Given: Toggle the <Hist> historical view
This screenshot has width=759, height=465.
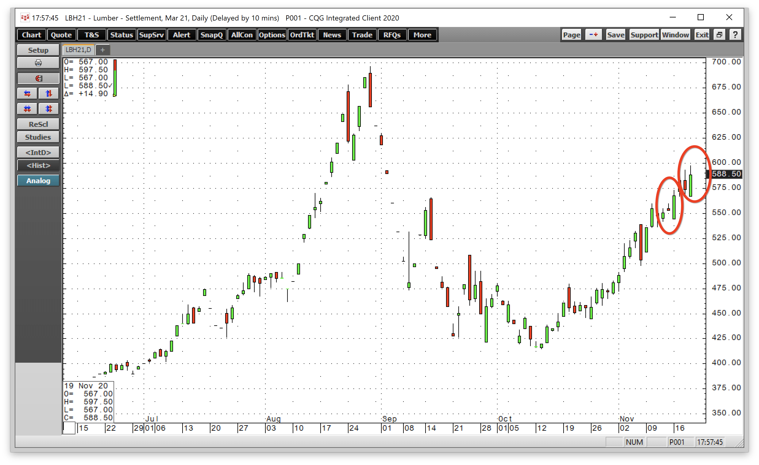Looking at the screenshot, I should click(x=38, y=165).
